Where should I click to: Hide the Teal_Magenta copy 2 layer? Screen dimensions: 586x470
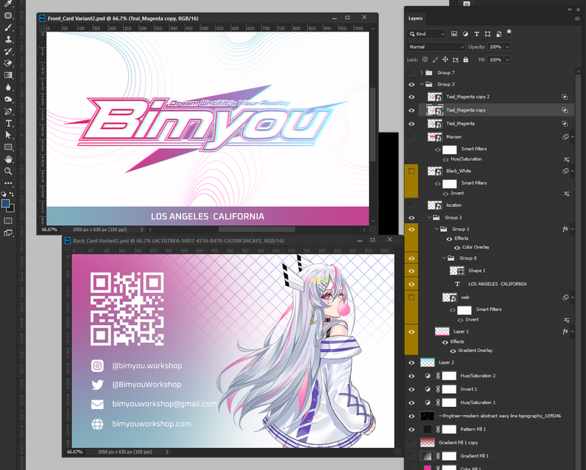pyautogui.click(x=412, y=97)
